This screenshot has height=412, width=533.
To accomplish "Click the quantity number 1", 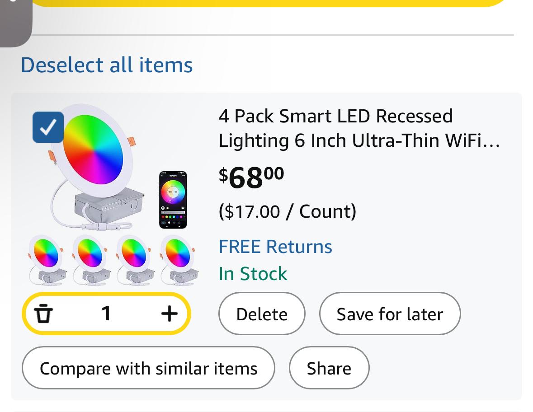I will (106, 314).
